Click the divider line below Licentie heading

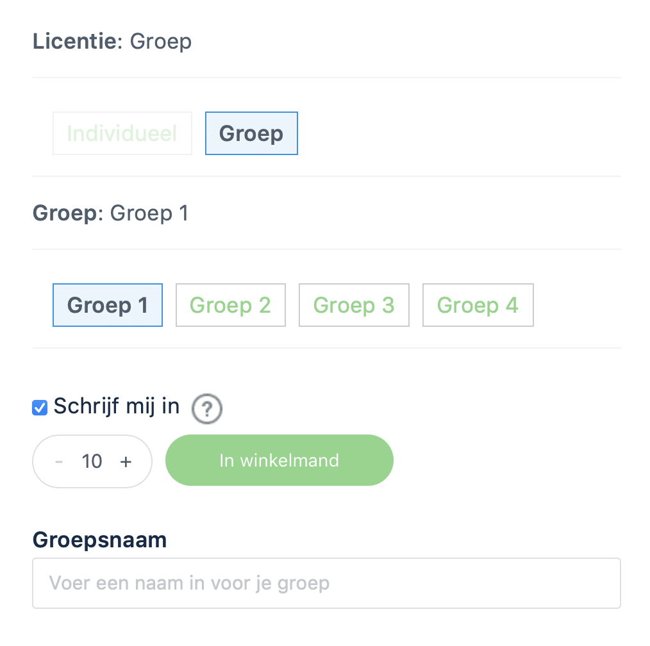[x=327, y=77]
